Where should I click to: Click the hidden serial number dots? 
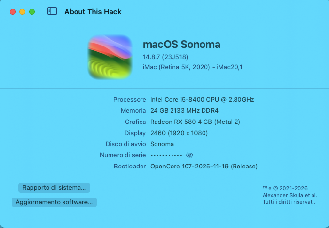[x=166, y=155]
